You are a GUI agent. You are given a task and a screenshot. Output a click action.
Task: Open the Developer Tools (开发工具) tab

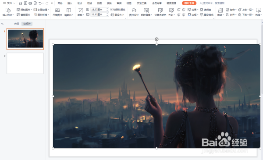click(142, 3)
